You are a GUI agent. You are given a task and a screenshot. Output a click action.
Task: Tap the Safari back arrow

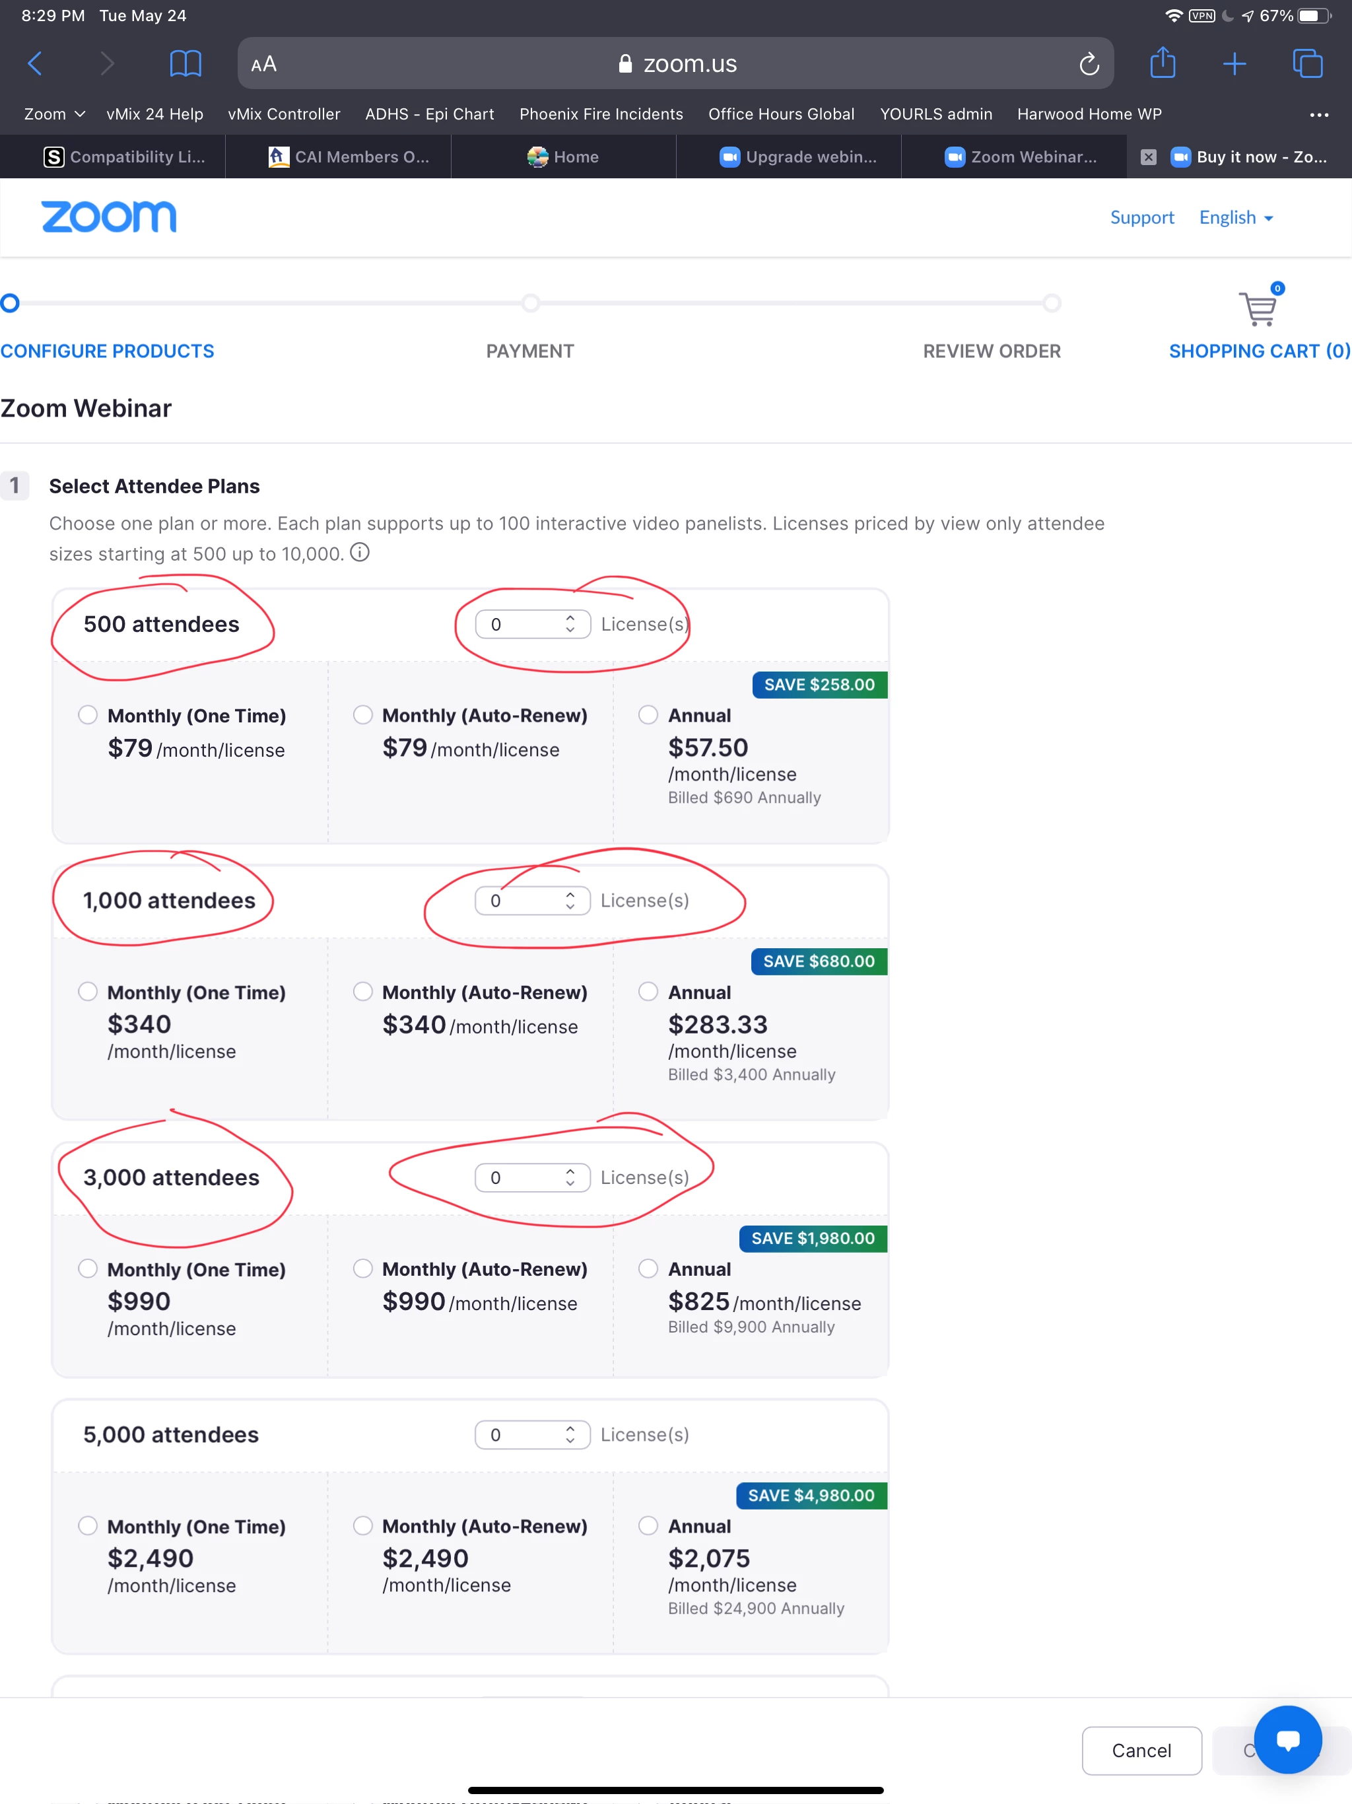(35, 63)
